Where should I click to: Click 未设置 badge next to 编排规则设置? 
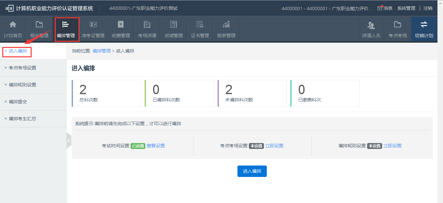[x=375, y=146]
